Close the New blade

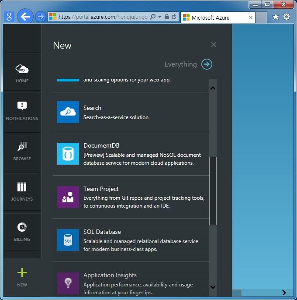(214, 45)
